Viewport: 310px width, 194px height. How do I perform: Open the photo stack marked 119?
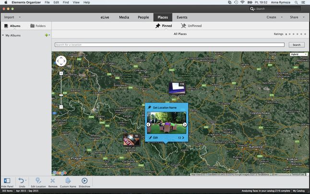[177, 88]
